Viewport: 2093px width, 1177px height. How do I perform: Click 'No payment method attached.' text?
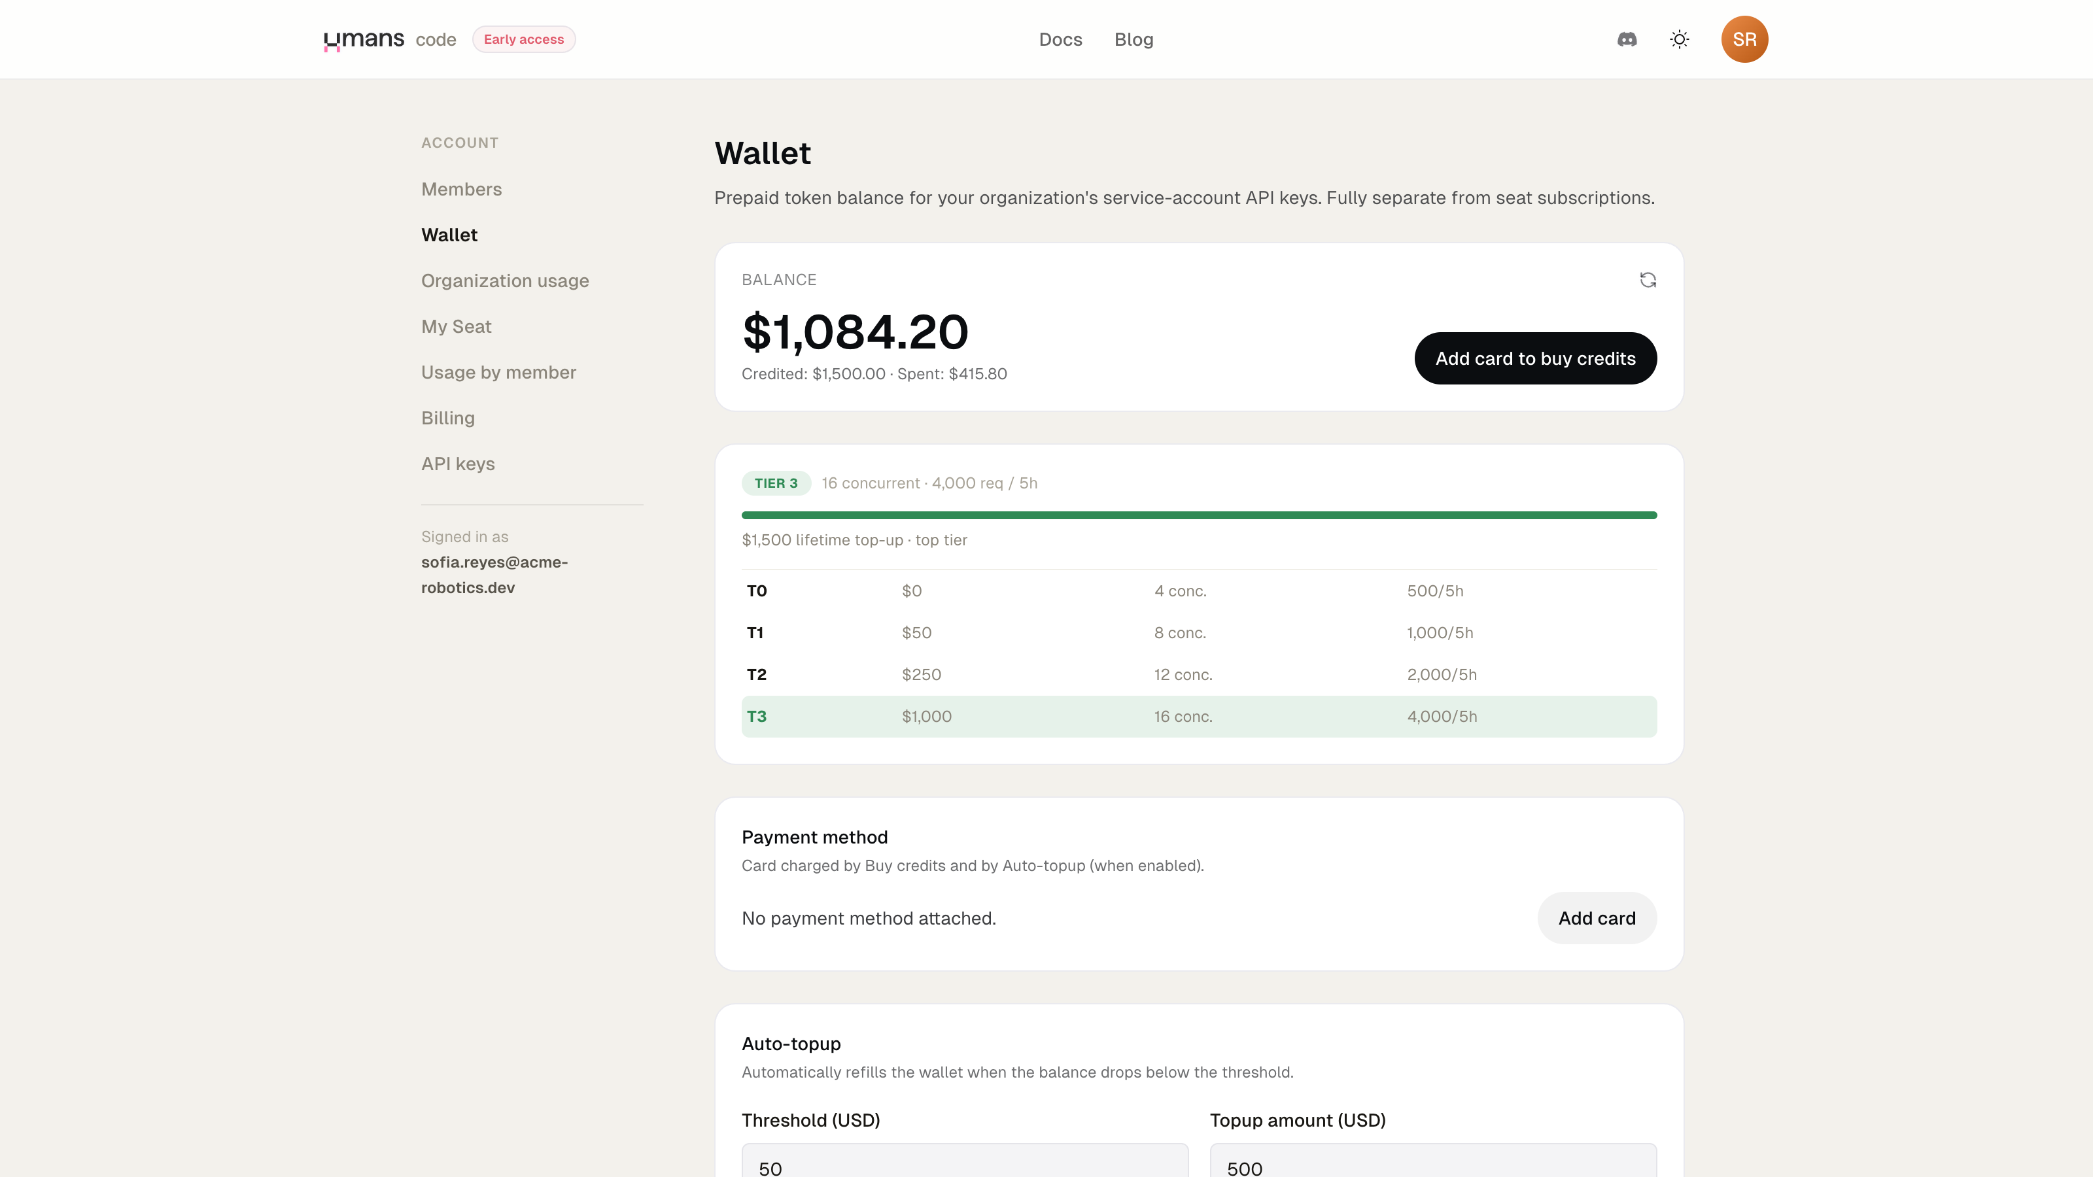pos(869,919)
